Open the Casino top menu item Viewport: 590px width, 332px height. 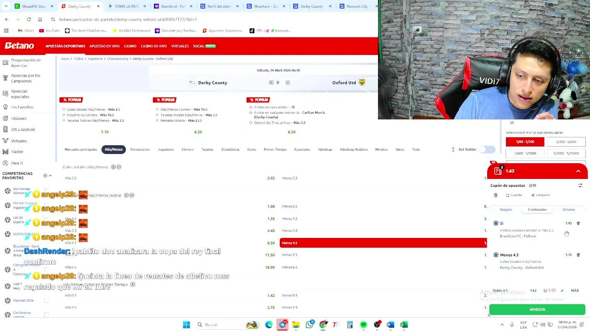click(x=130, y=46)
